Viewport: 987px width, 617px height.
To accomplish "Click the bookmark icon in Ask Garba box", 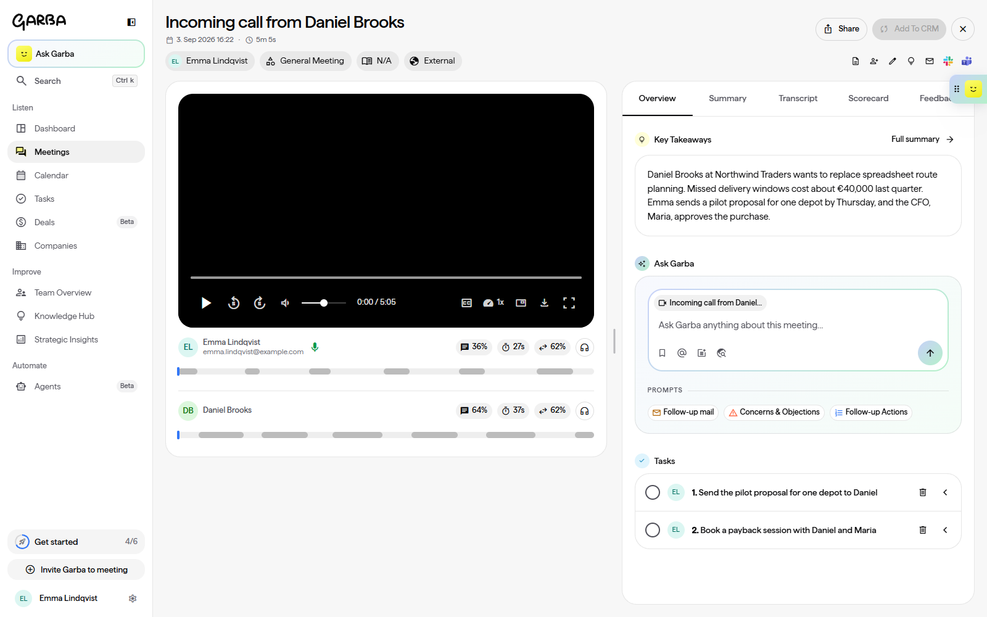I will (662, 353).
